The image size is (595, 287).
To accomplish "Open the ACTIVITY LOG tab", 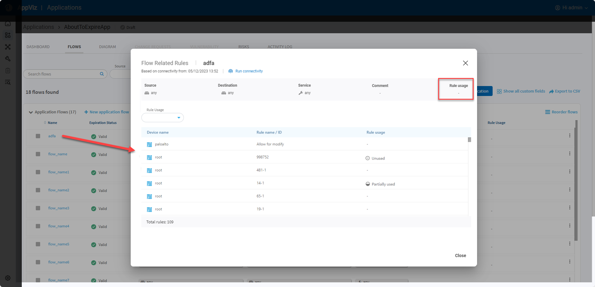I will (280, 47).
